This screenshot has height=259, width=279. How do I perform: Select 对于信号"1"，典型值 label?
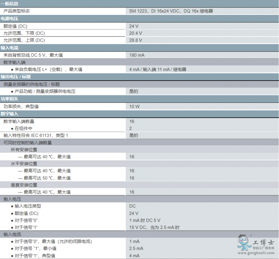[35, 256]
